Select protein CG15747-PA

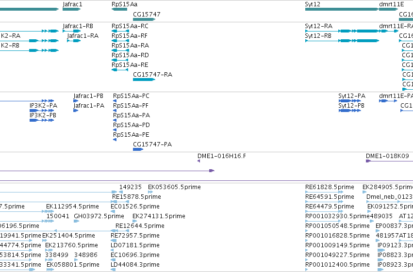pyautogui.click(x=138, y=149)
